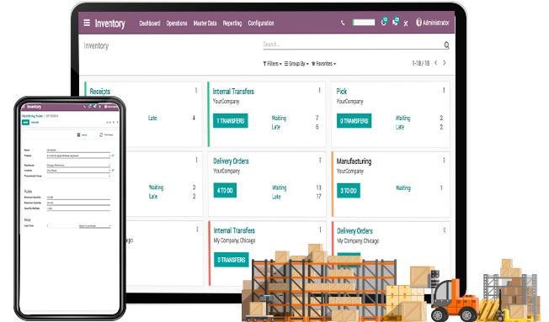
Task: Click the Pick card 0 TRANSFERS button
Action: tap(354, 121)
